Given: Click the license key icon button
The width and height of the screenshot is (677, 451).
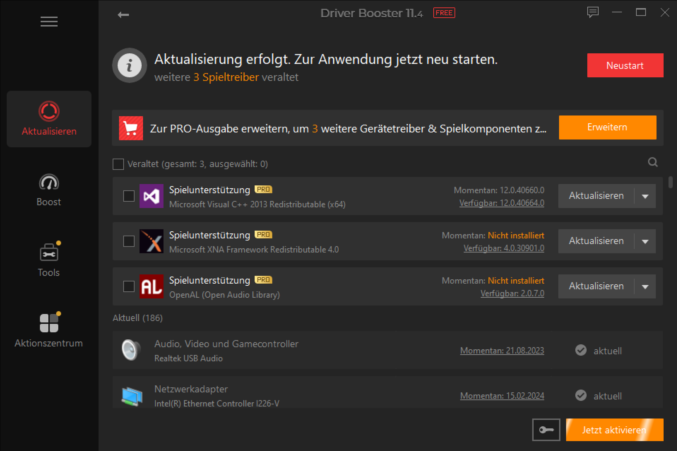Looking at the screenshot, I should (546, 430).
